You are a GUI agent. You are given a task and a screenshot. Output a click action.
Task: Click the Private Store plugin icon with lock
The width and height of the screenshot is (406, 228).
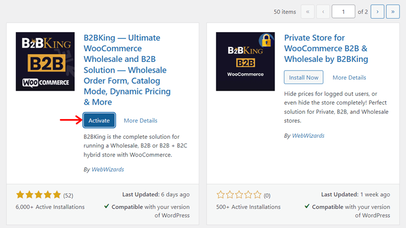click(x=245, y=61)
